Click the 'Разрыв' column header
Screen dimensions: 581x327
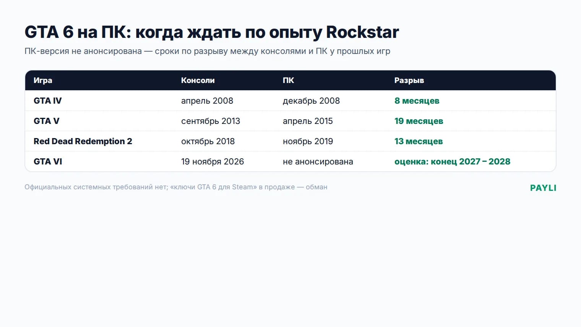[x=409, y=81]
